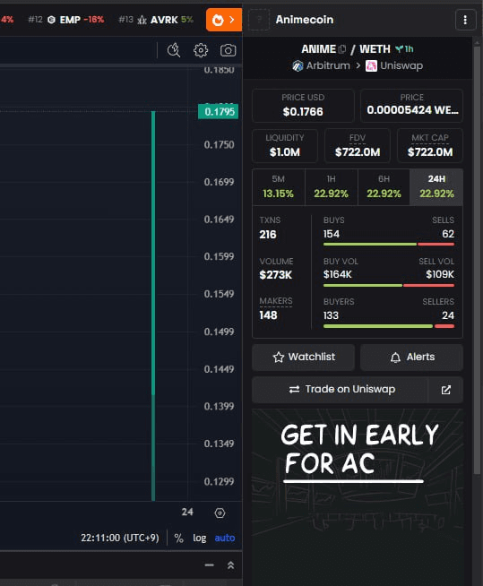Click the MAKERS label

(x=276, y=301)
